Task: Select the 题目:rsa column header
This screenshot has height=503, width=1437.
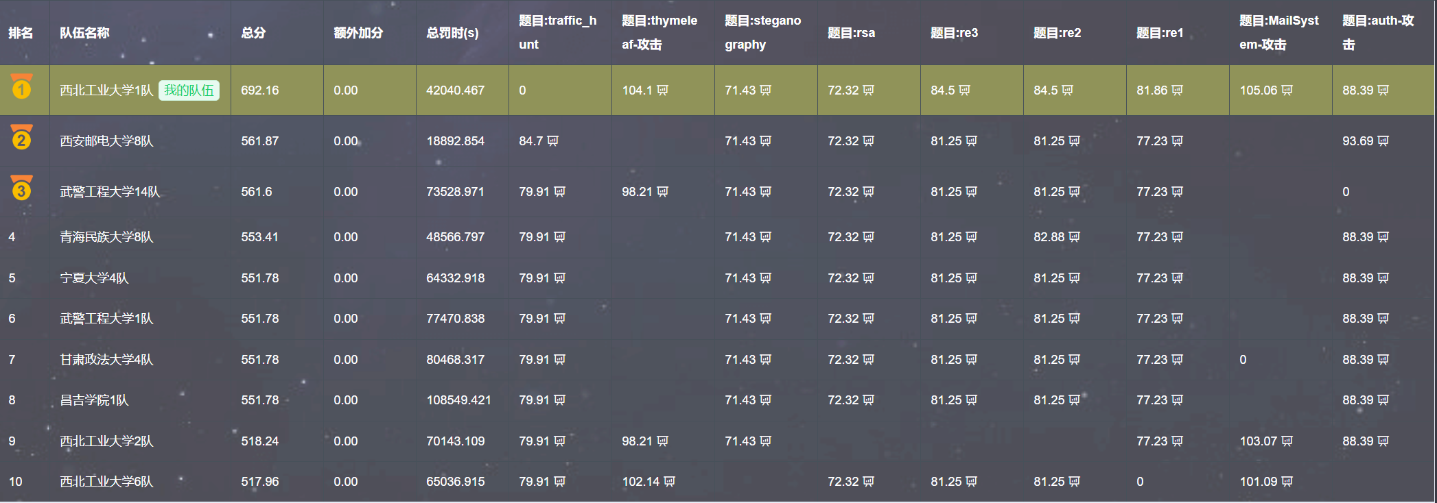Action: pyautogui.click(x=851, y=33)
